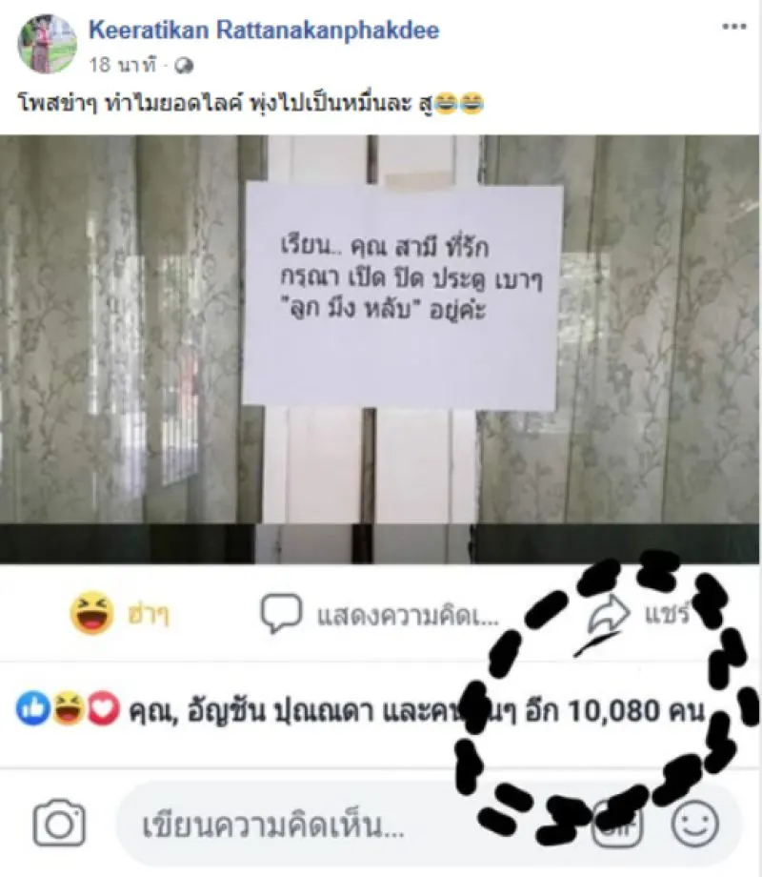The height and width of the screenshot is (877, 762).
Task: Click the camera icon to attach photo
Action: point(59,824)
